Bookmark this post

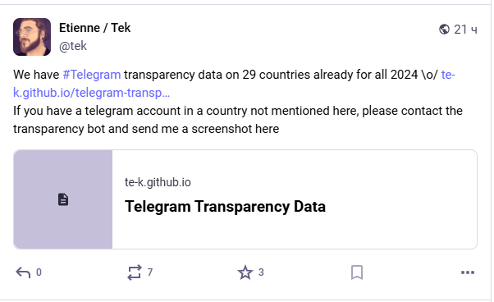coord(357,272)
